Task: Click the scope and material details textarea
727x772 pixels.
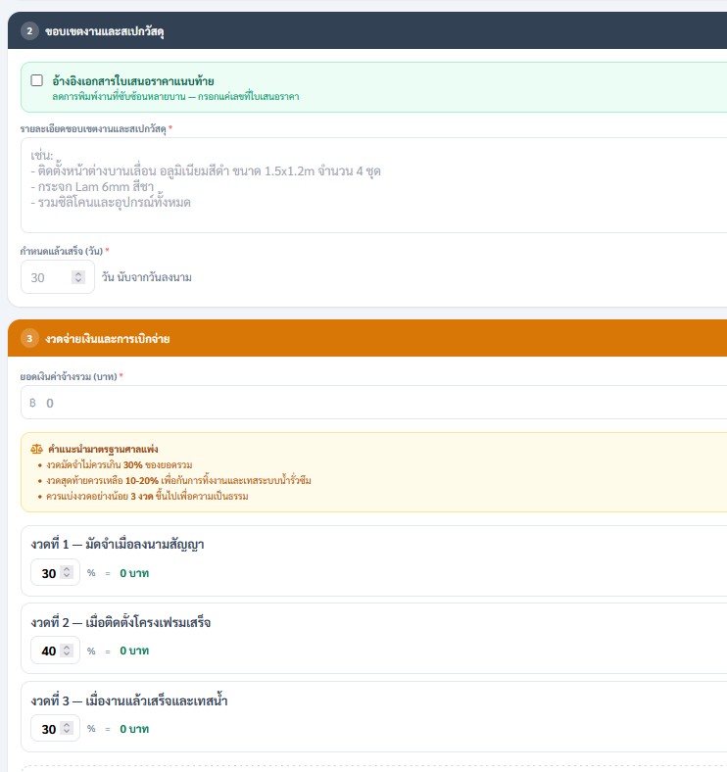Action: click(373, 185)
